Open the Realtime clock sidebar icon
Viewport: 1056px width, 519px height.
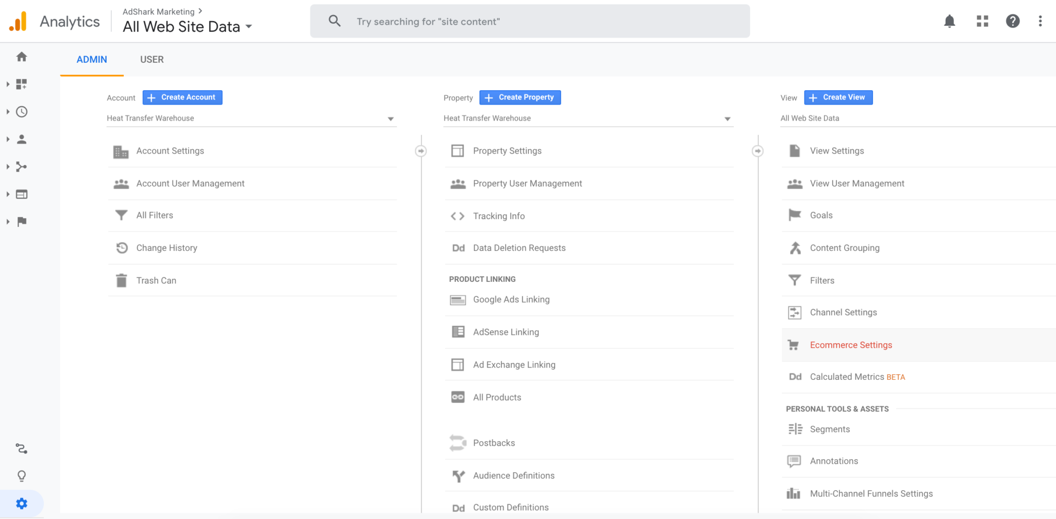(x=22, y=112)
